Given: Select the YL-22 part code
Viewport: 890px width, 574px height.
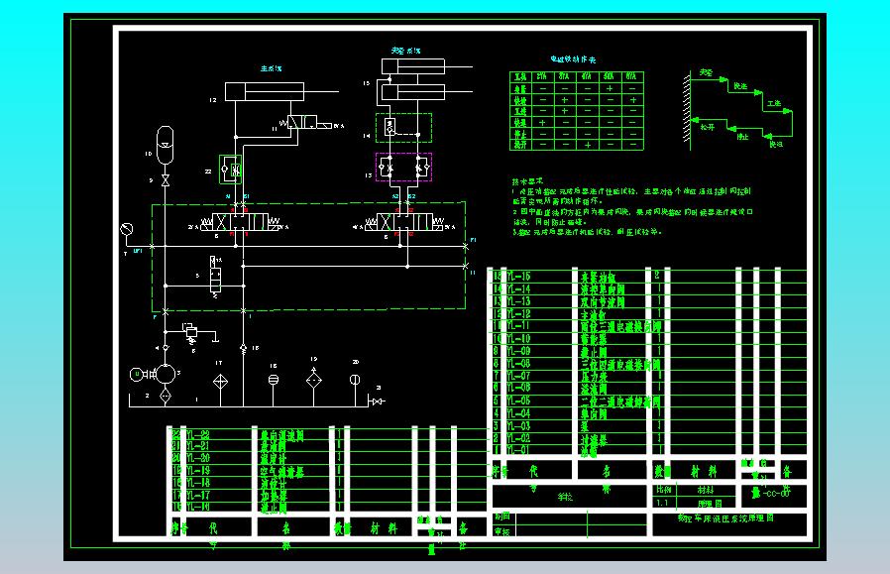Looking at the screenshot, I should [x=198, y=435].
